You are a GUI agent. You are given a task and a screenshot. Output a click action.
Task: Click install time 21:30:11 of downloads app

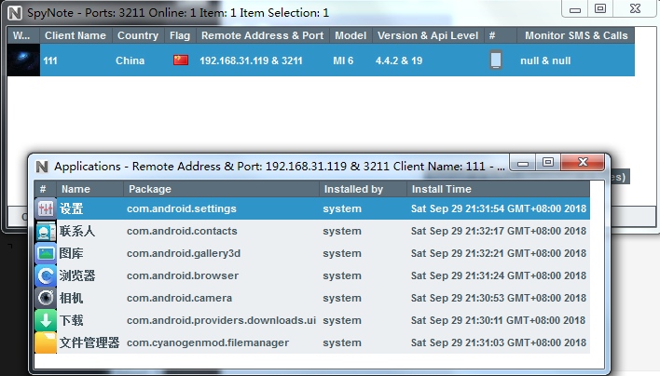click(498, 320)
